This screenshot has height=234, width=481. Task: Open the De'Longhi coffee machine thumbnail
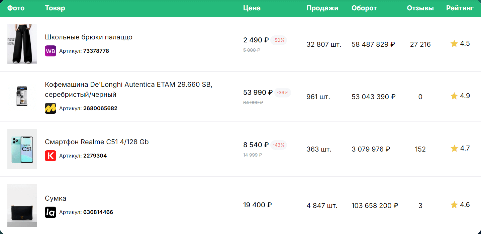(22, 96)
